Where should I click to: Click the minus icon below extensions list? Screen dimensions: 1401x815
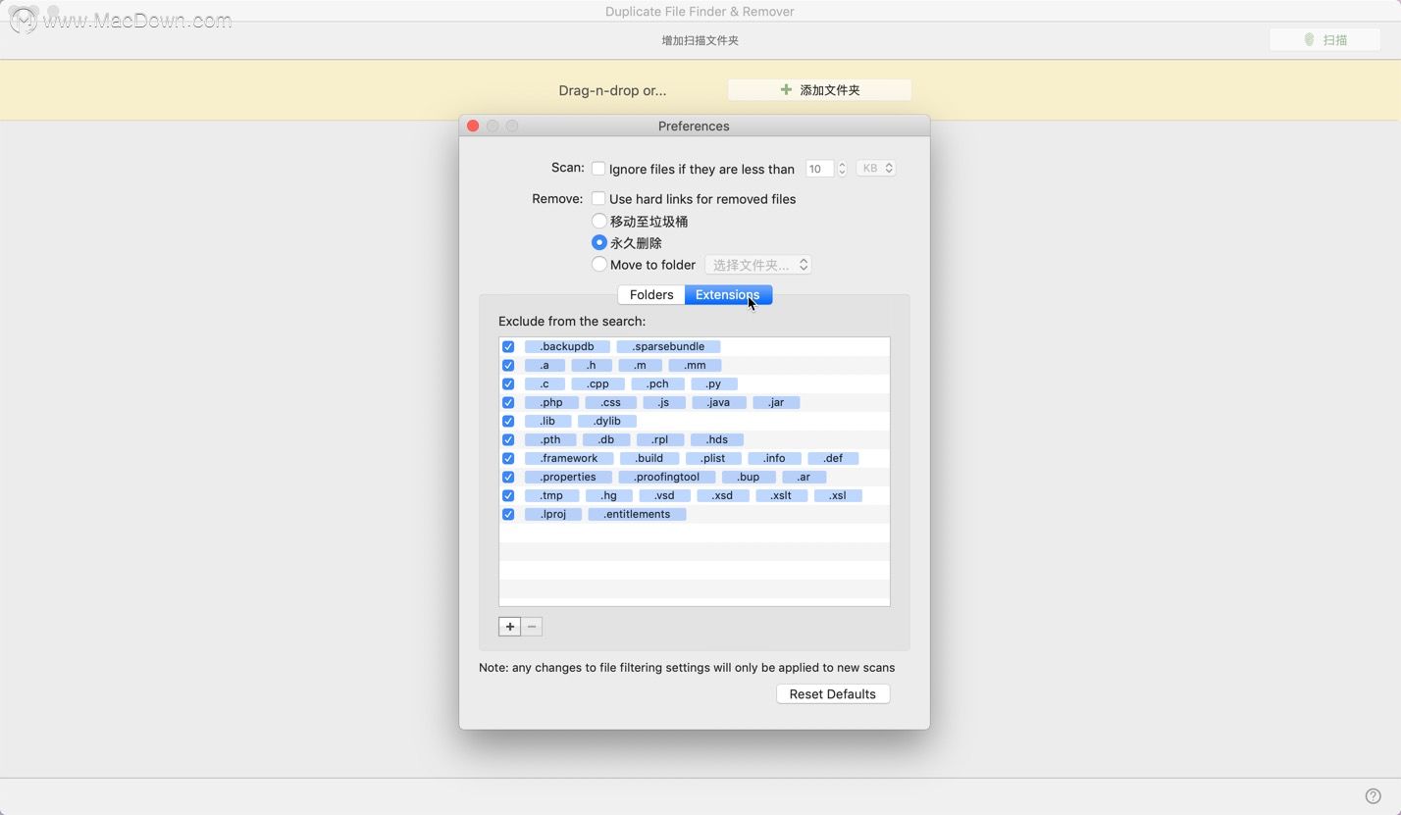pos(532,627)
